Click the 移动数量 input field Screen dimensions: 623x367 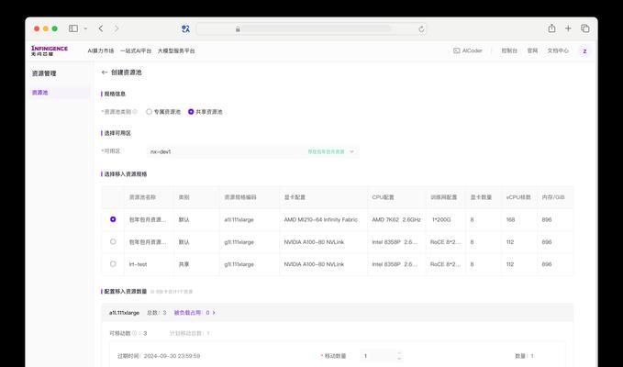pyautogui.click(x=378, y=356)
